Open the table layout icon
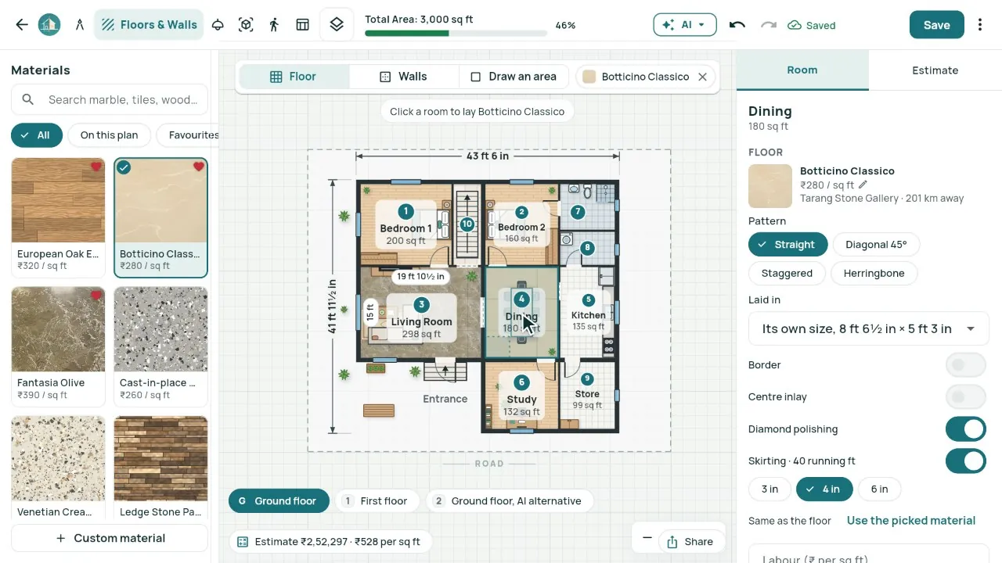This screenshot has height=563, width=1002. click(303, 25)
